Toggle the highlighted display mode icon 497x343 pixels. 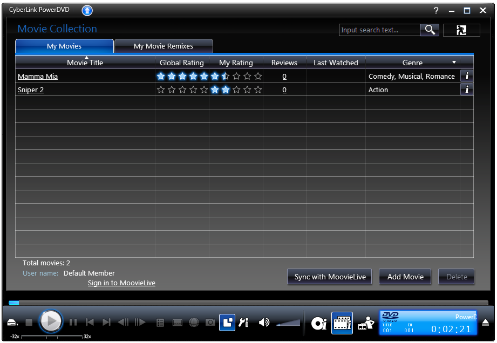click(227, 323)
